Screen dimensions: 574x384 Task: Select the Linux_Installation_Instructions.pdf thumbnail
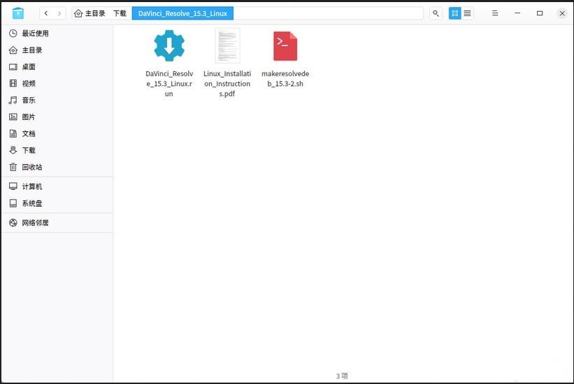[x=227, y=45]
